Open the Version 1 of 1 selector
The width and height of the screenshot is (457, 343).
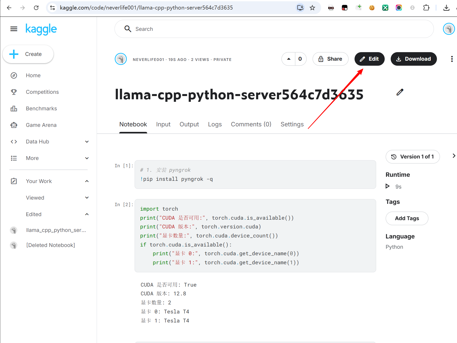(413, 157)
